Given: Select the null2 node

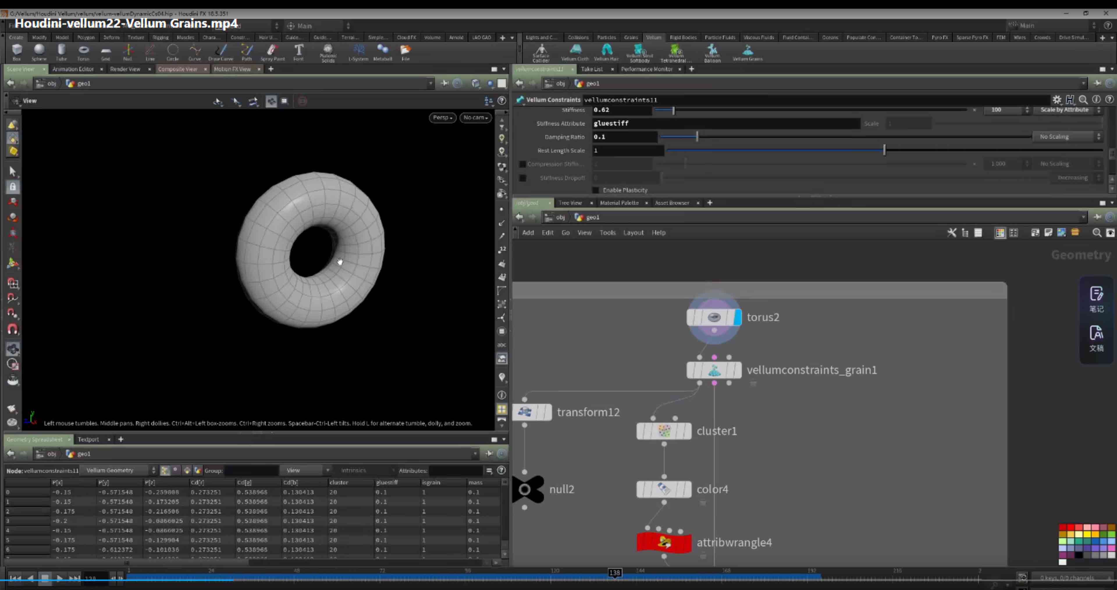Looking at the screenshot, I should [x=528, y=489].
